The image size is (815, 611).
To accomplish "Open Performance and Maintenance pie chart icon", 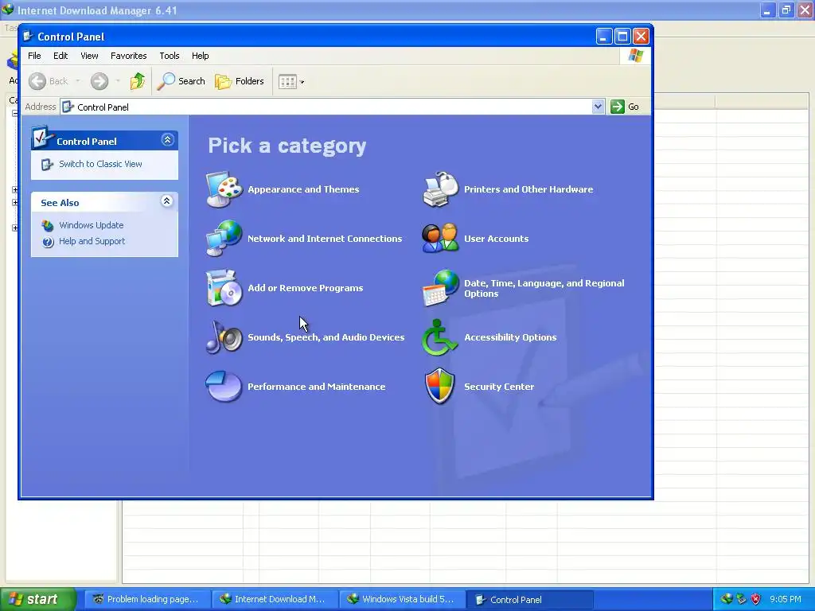I will (x=224, y=387).
